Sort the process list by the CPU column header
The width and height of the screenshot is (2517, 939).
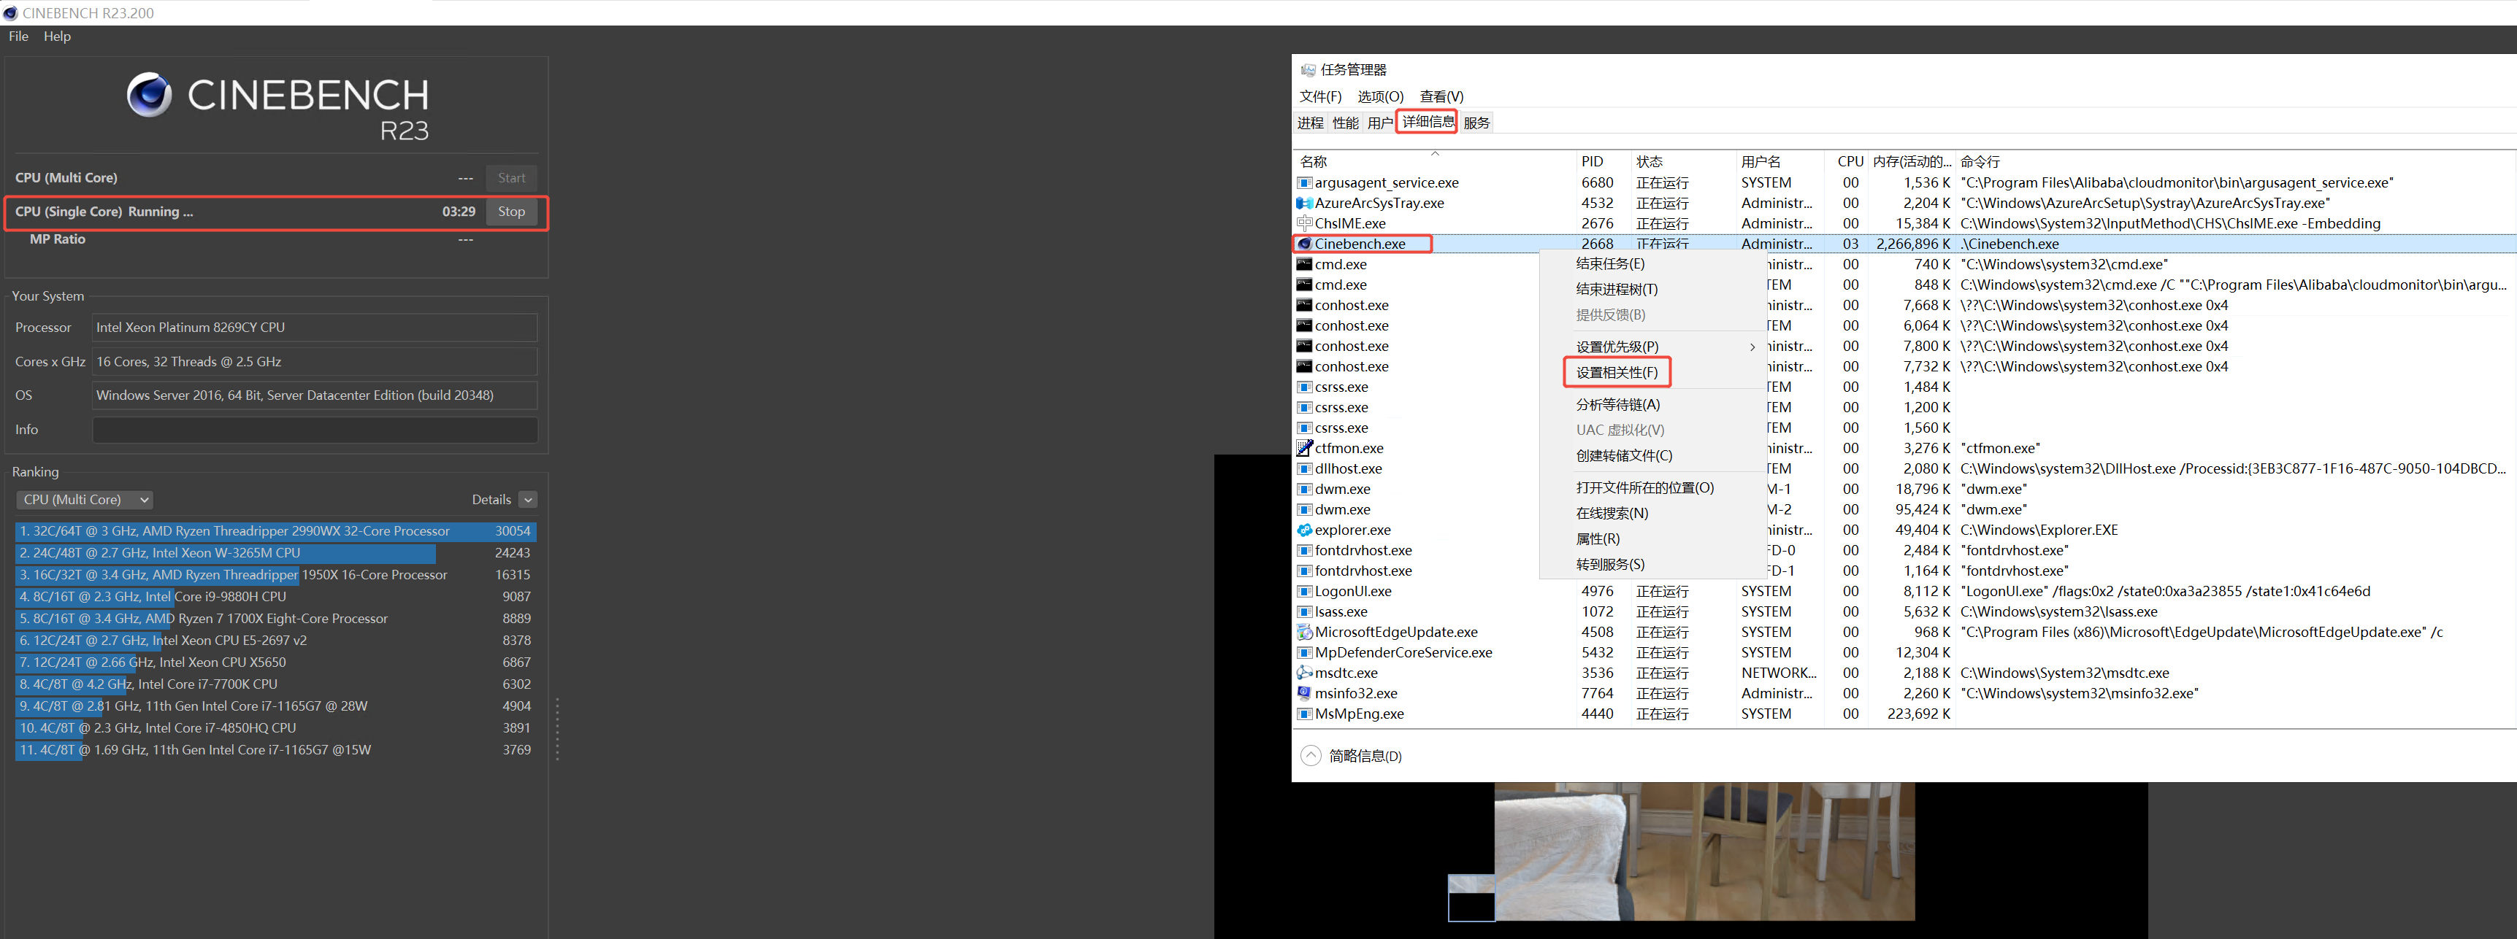[1849, 161]
